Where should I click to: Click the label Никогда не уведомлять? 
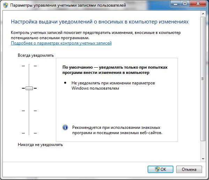click(40, 145)
